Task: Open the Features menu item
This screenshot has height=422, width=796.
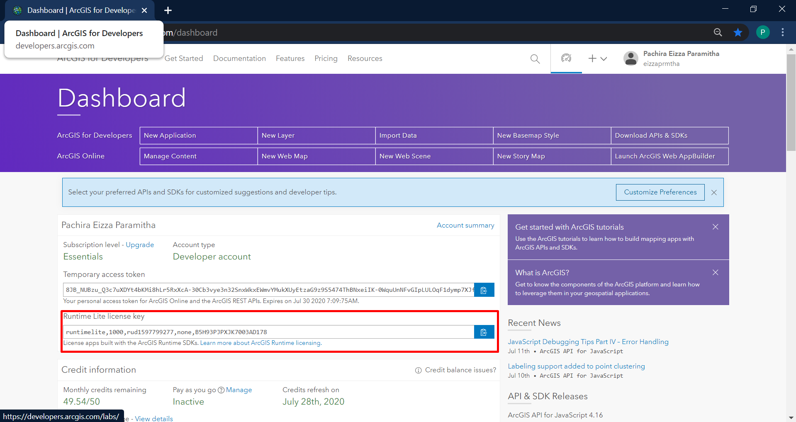Action: (x=290, y=58)
